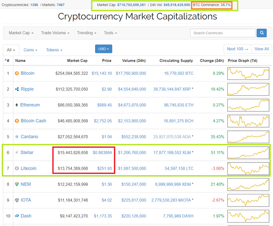This screenshot has width=273, height=226.
Task: Sort the table by Market Cap header
Action: (77, 61)
